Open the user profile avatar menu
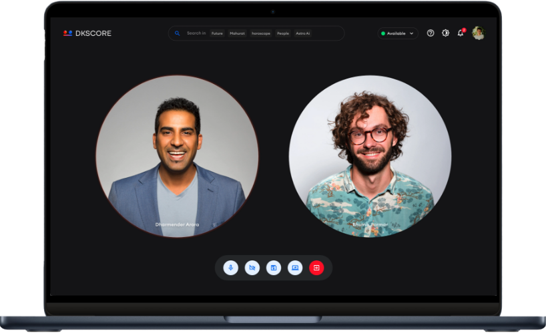546x333 pixels. [478, 33]
